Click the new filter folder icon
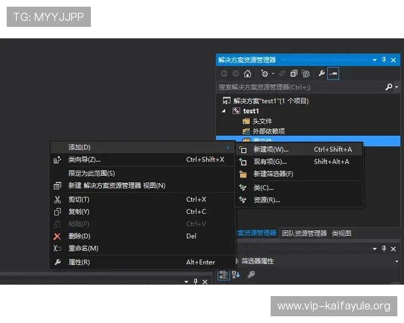This screenshot has height=323, width=404. click(x=242, y=174)
